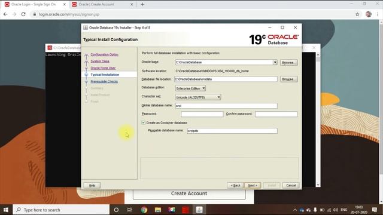Click the console window's scrollbar up arrow
This screenshot has width=383, height=215.
pos(318,54)
